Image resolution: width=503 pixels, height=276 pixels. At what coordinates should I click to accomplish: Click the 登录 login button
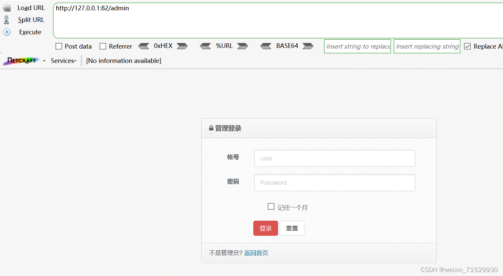[x=265, y=228]
